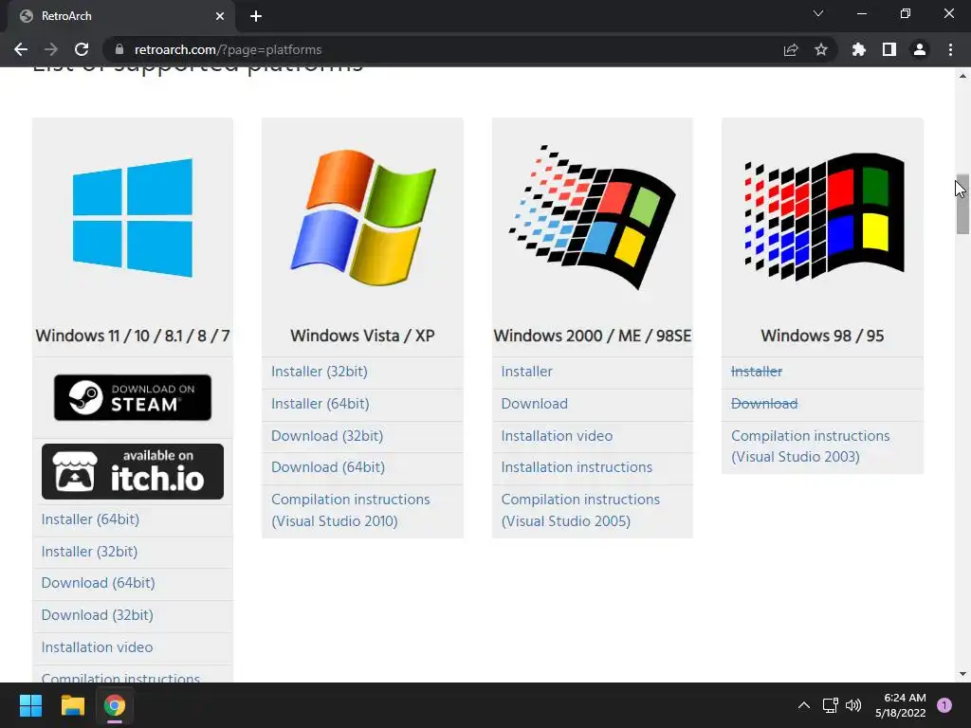Open Installer (32bit) for Windows Vista / XP
971x728 pixels.
pos(320,372)
